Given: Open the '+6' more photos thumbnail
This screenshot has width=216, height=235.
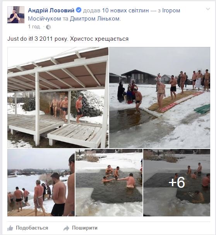Looking at the screenshot, I should (x=177, y=183).
